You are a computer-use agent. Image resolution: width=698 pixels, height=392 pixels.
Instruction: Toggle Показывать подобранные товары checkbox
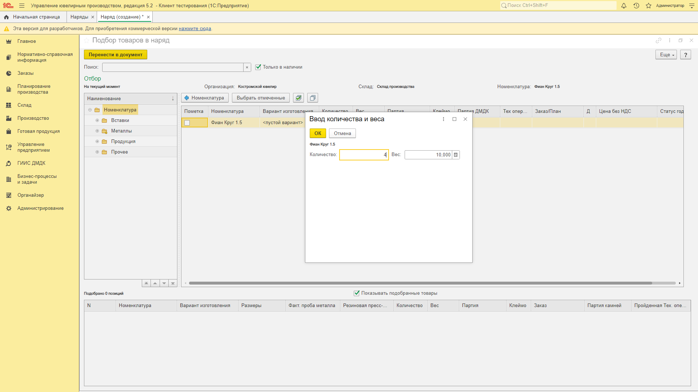click(357, 293)
